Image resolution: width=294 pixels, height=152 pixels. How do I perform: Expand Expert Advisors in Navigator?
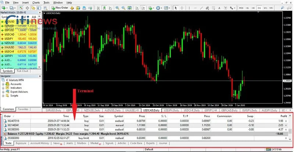[3, 92]
